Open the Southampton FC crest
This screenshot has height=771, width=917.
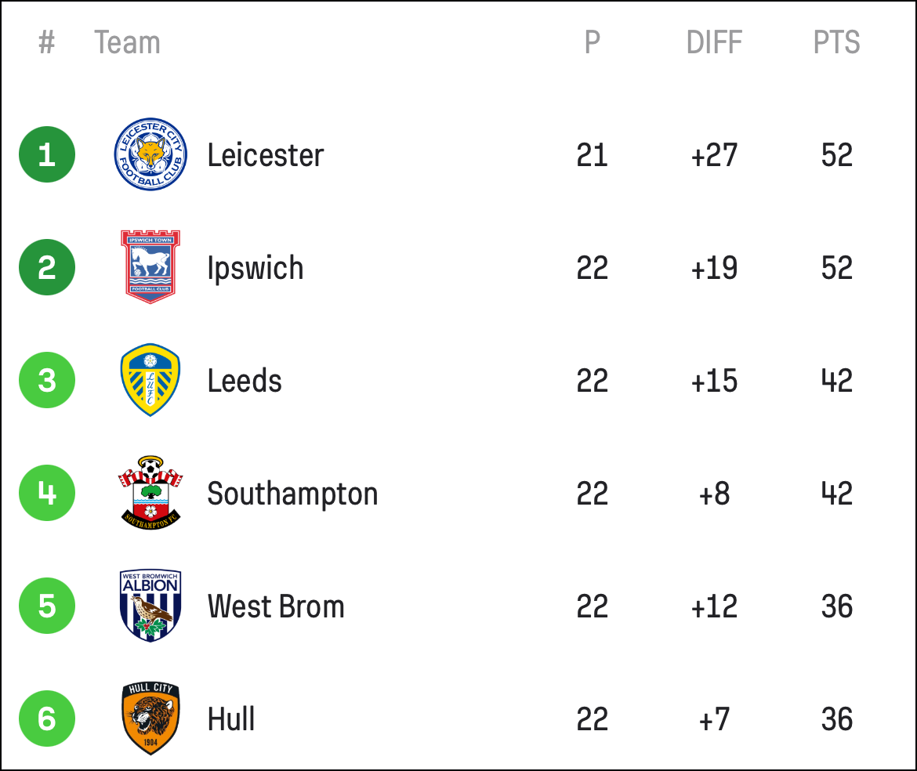[x=150, y=493]
